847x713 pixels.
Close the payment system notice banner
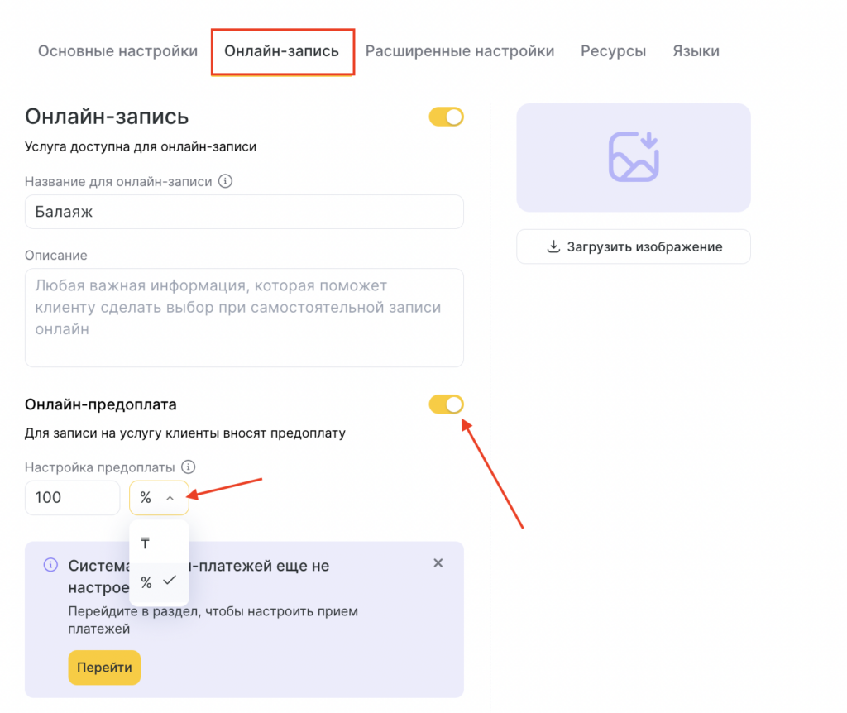438,563
